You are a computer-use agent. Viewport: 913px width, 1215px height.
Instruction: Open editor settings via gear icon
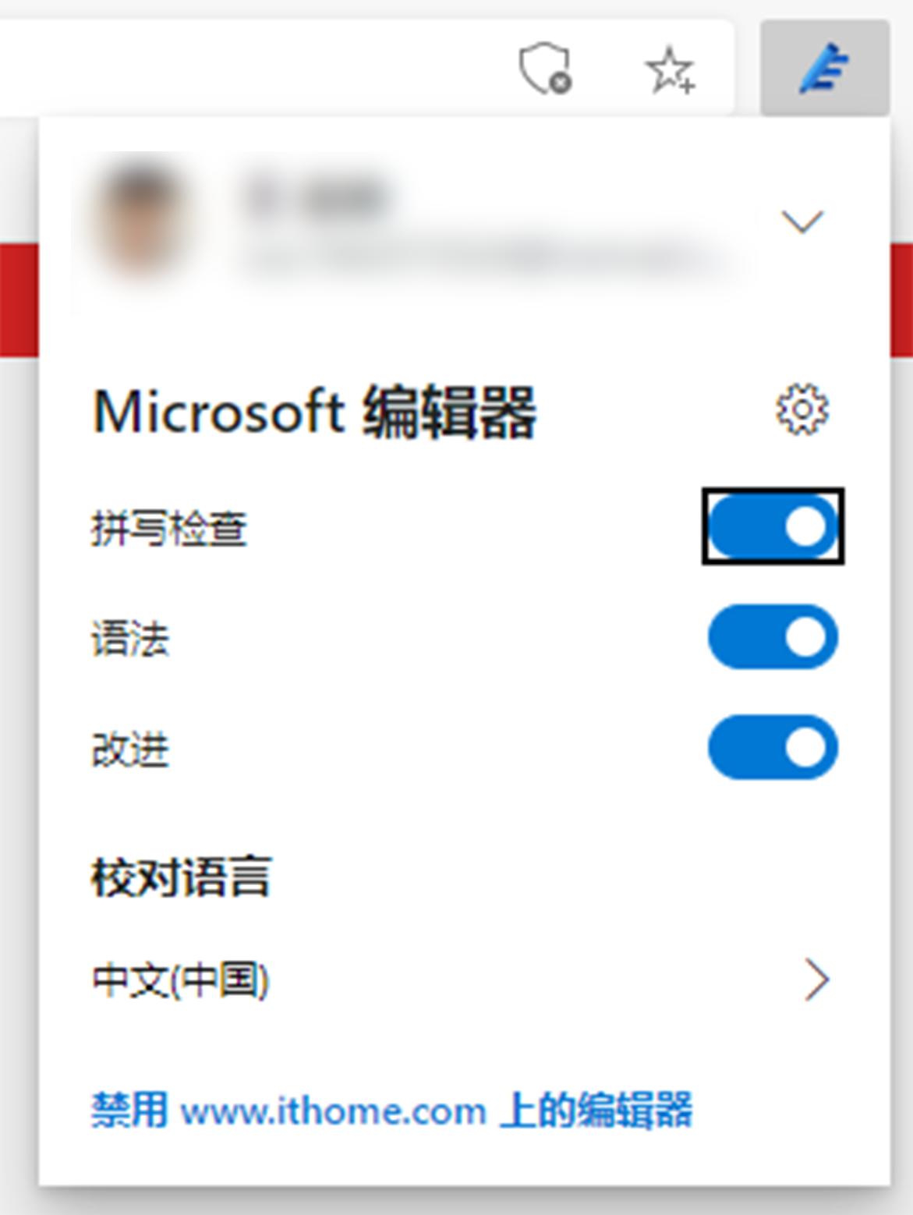pos(802,410)
